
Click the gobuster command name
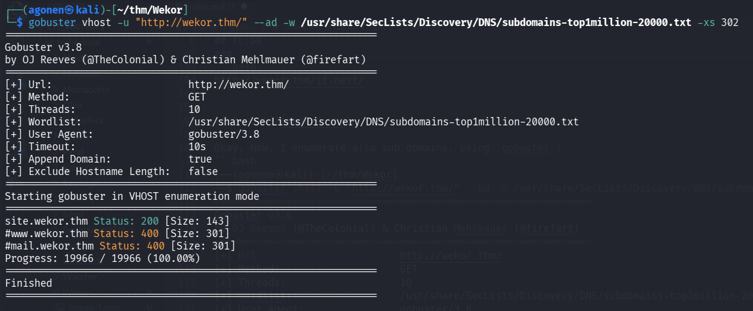tap(52, 23)
